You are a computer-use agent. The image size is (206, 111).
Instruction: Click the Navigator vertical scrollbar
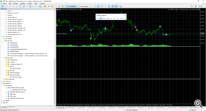coord(55,81)
